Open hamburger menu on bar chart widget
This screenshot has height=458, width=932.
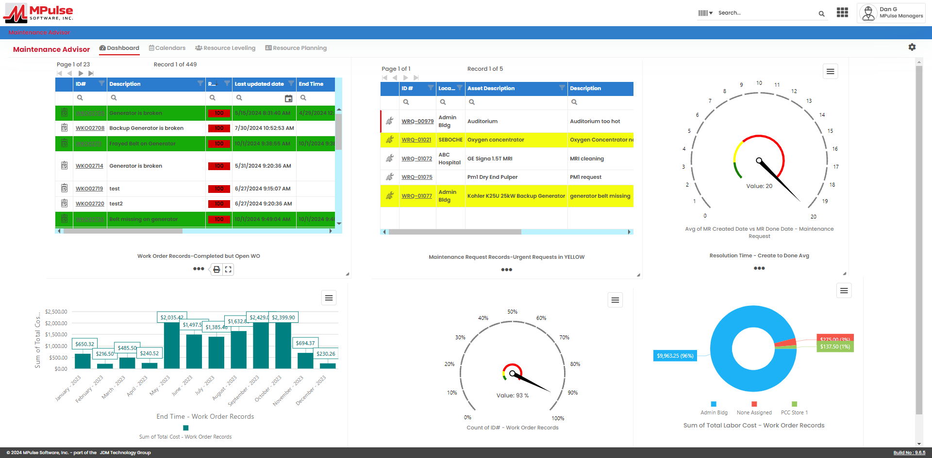click(329, 298)
